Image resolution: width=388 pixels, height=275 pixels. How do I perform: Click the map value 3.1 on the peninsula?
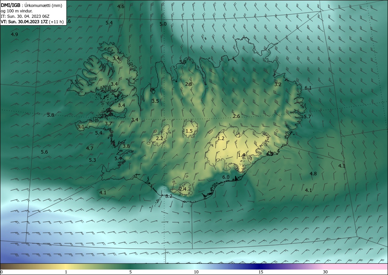tap(81, 127)
